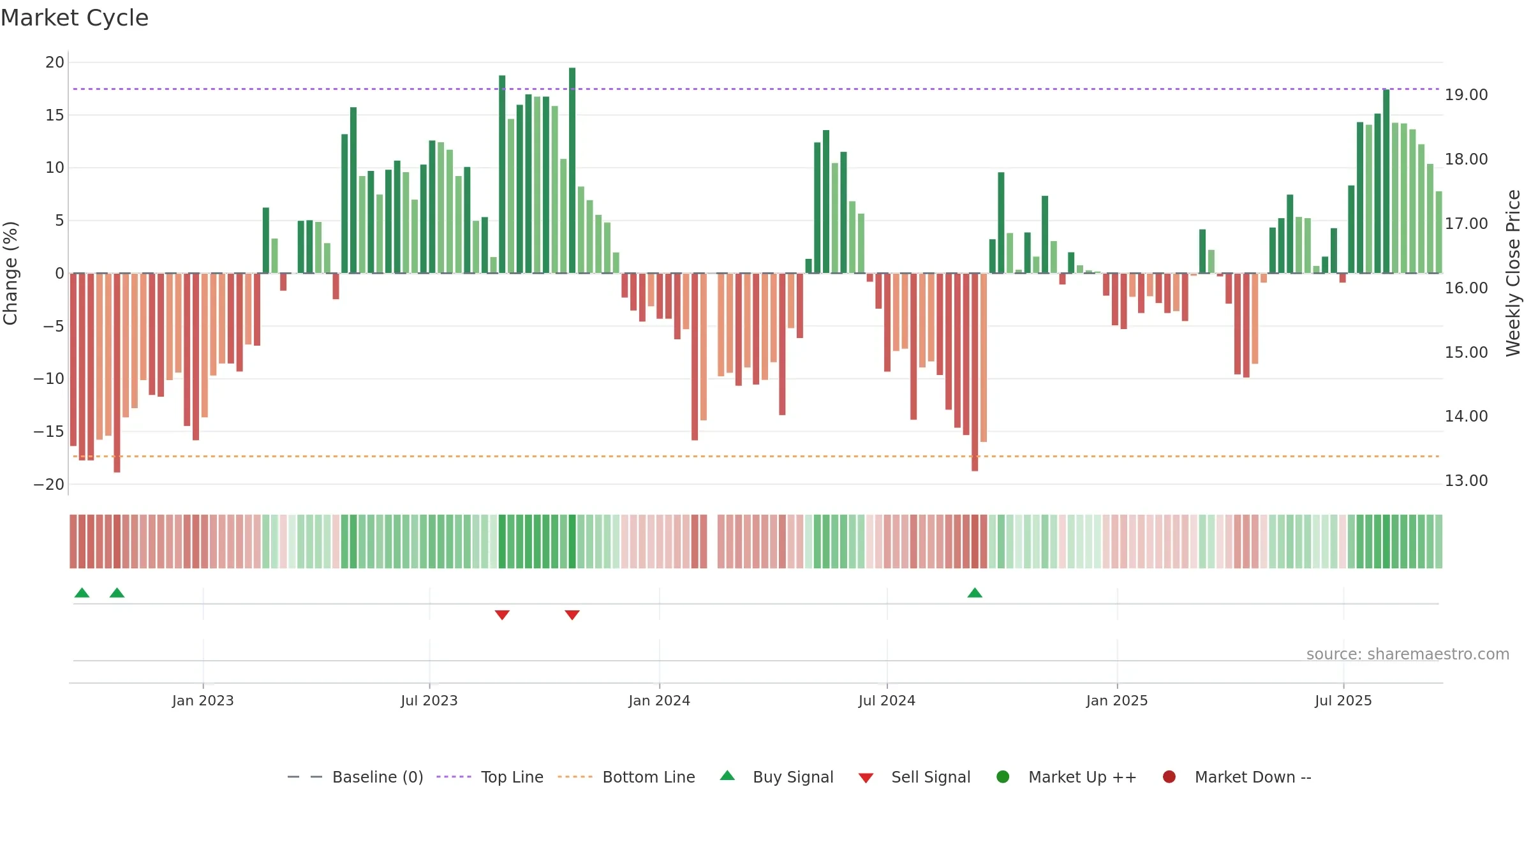The height and width of the screenshot is (861, 1531).
Task: Click the −20 change axis value
Action: coord(49,485)
